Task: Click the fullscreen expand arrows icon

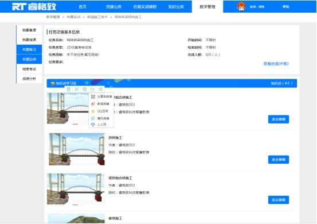Action: pyautogui.click(x=77, y=90)
